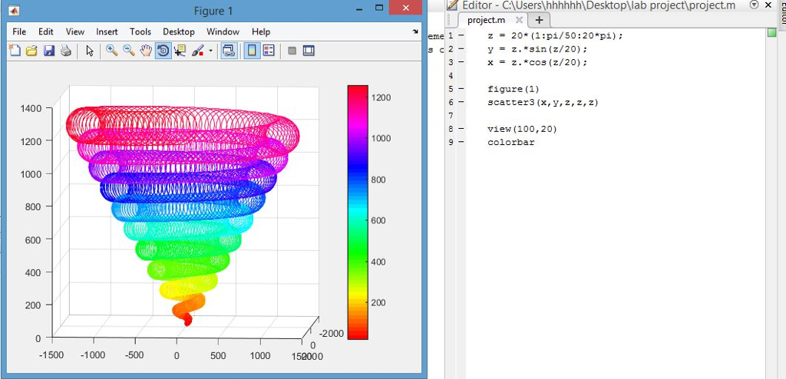The height and width of the screenshot is (379, 786).
Task: Activate the Zoom In magnifier tool
Action: coord(111,51)
